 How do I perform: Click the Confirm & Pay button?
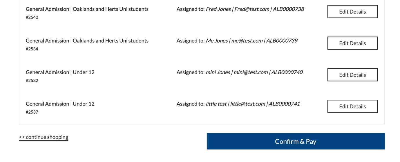295,141
